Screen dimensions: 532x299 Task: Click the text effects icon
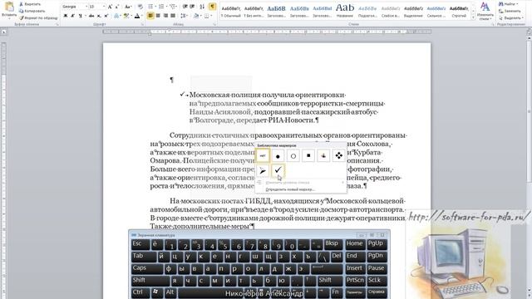116,16
